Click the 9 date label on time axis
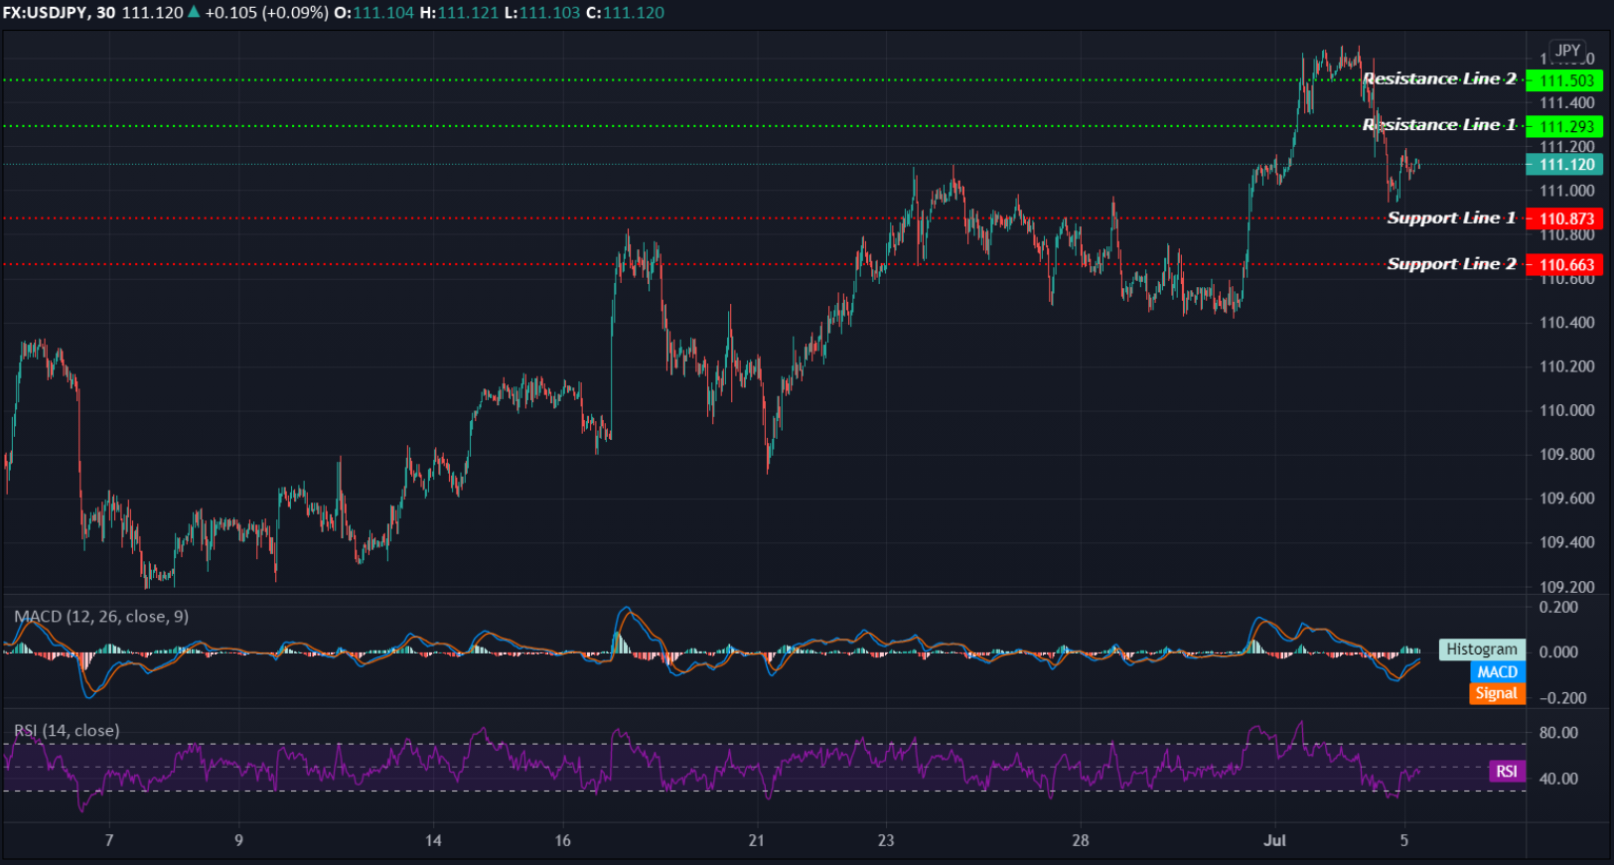This screenshot has height=865, width=1614. click(x=238, y=840)
